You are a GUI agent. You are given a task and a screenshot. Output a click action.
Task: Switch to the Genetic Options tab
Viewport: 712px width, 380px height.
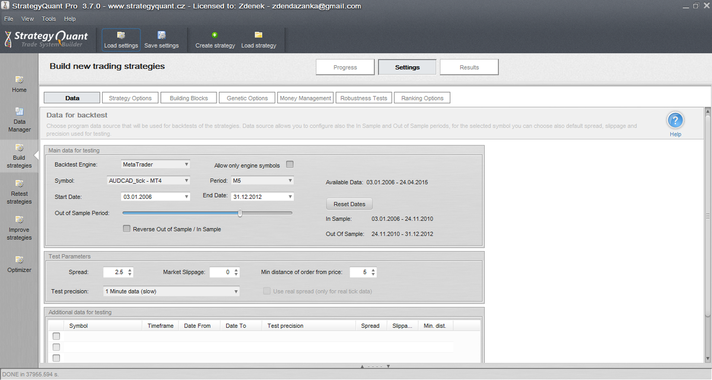[247, 98]
